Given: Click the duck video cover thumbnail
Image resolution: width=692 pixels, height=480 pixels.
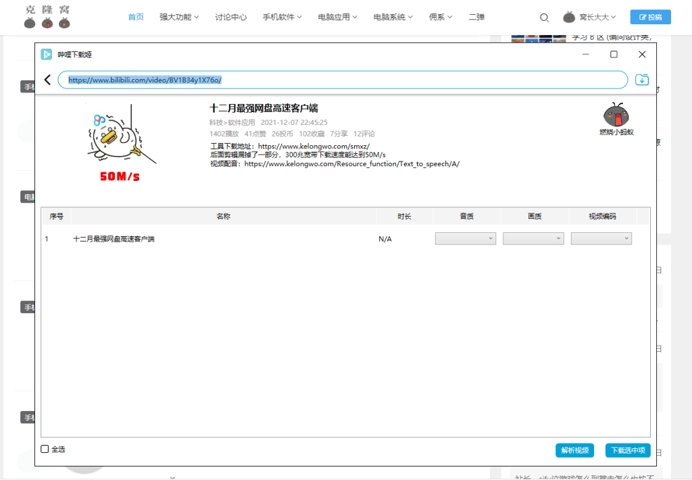Looking at the screenshot, I should pos(122,142).
